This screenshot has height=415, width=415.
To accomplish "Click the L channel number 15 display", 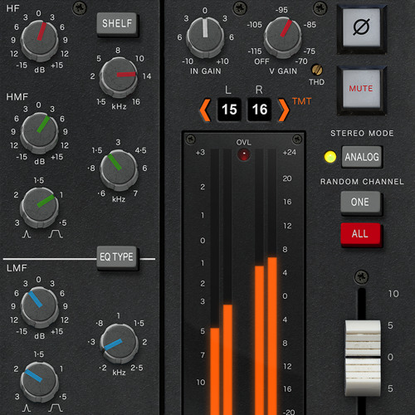I will pos(229,110).
